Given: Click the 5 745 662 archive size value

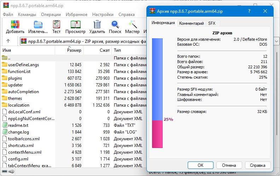Looking at the screenshot, I should pyautogui.click(x=258, y=72).
